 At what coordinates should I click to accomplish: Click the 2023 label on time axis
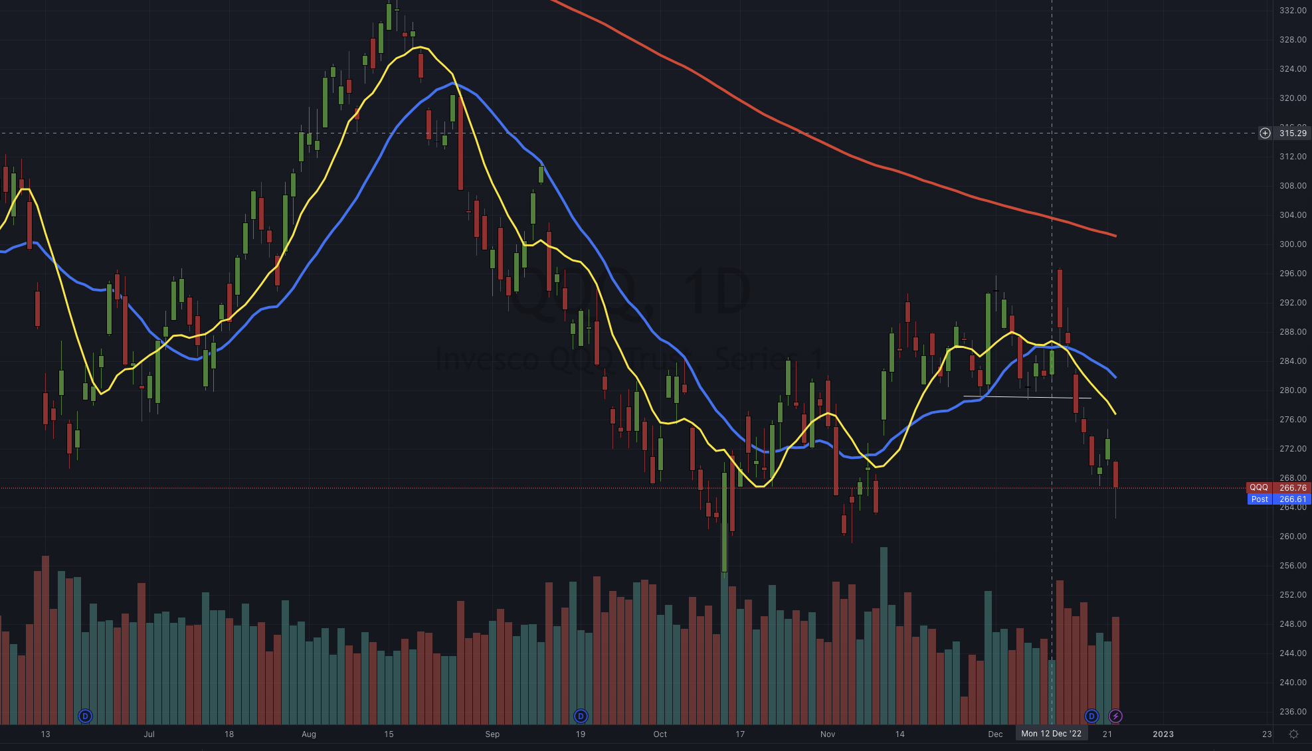coord(1163,734)
